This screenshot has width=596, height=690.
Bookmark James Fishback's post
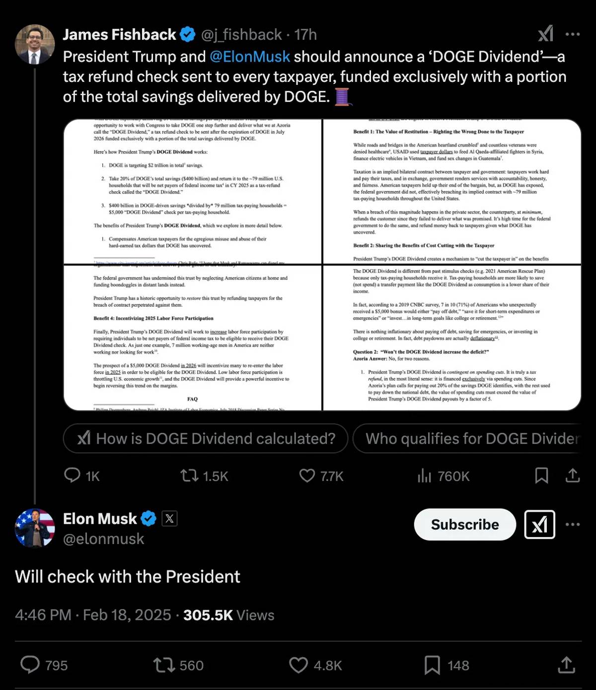pyautogui.click(x=541, y=476)
